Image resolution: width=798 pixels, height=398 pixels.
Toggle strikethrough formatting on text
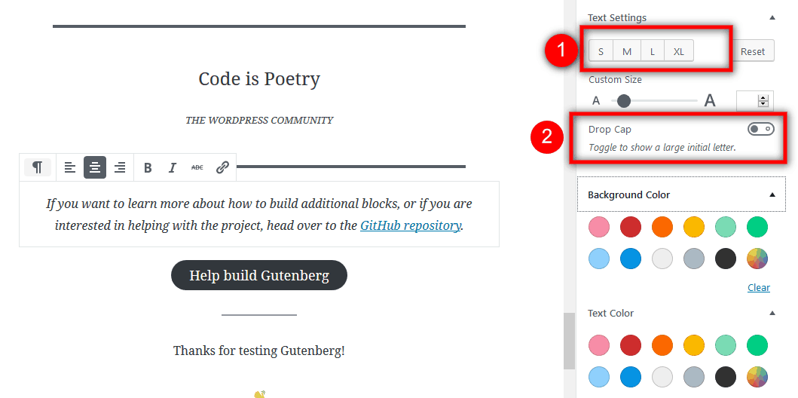click(x=197, y=167)
